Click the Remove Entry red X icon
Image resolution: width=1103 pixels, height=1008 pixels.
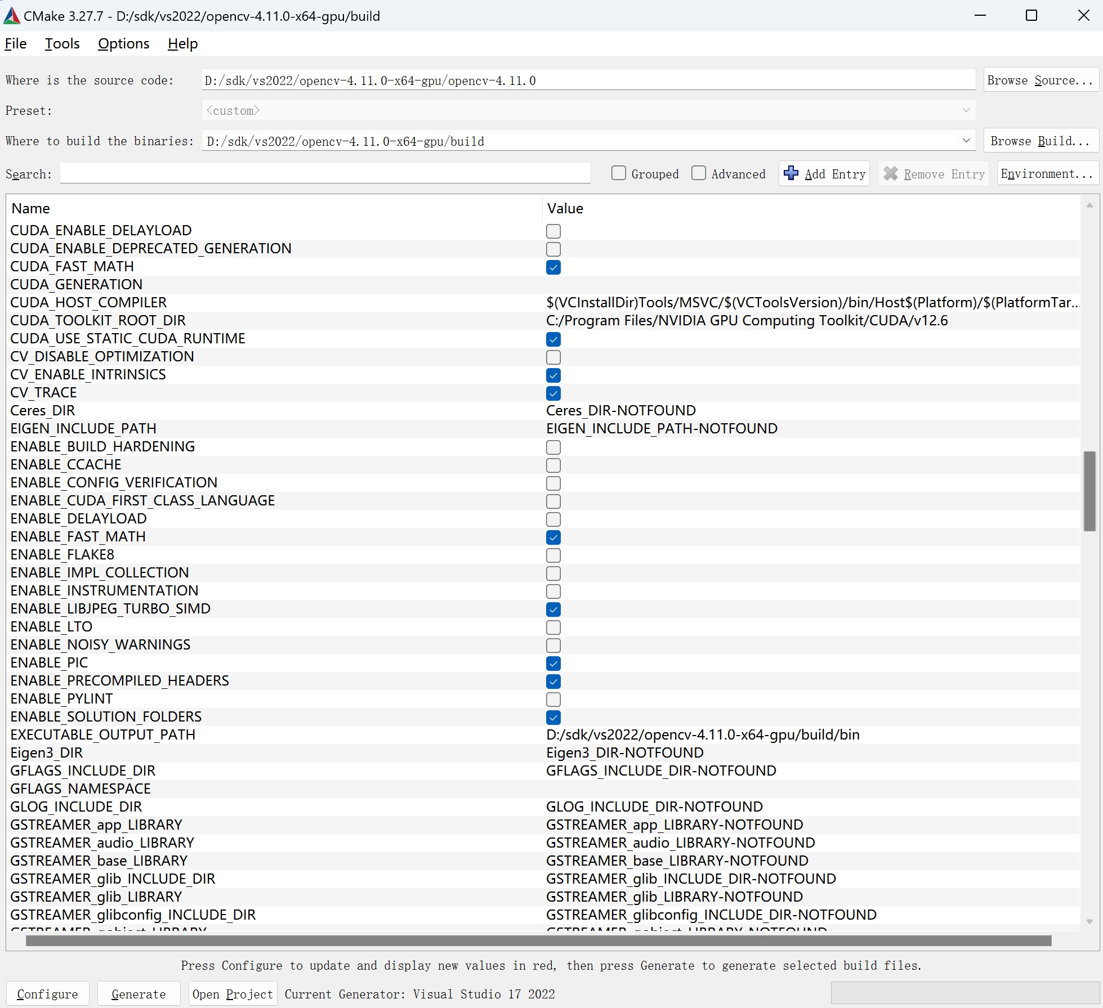[890, 173]
